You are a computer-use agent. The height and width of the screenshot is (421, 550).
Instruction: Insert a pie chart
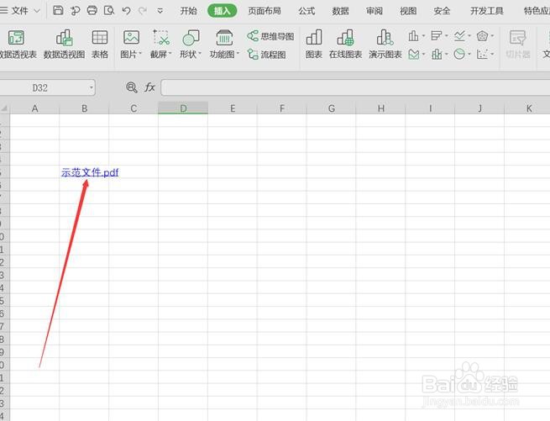[x=459, y=55]
